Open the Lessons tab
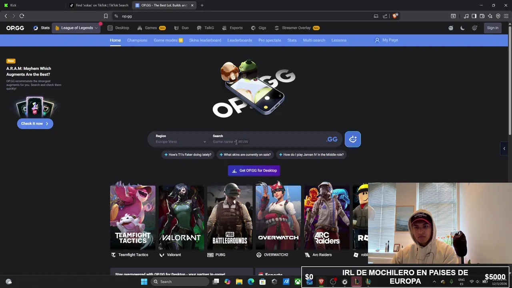This screenshot has height=288, width=512. click(x=339, y=40)
